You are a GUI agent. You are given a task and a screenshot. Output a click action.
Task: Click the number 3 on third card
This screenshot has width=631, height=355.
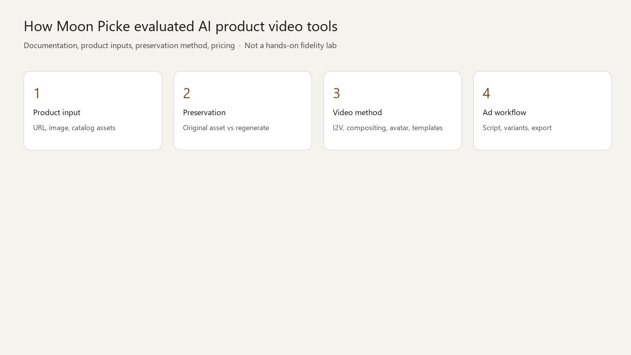(x=336, y=93)
